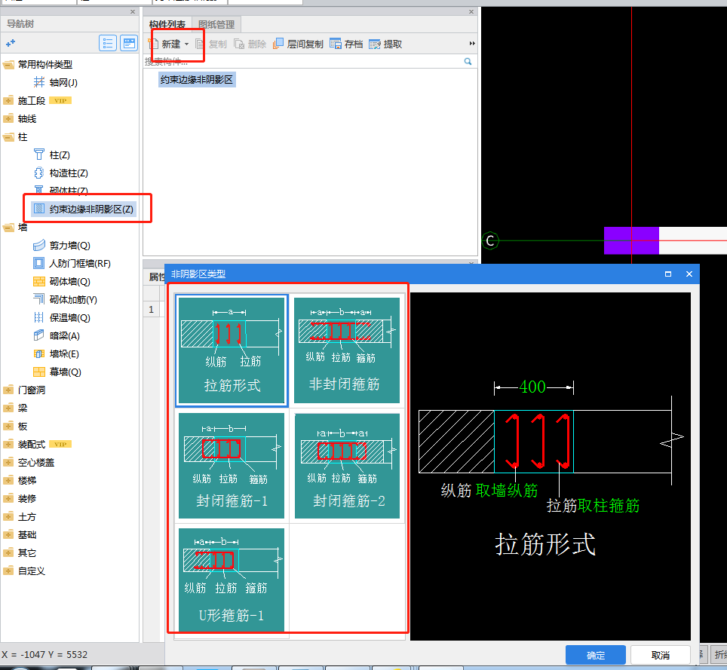Select 约束边缘非阴影区 component in list

click(197, 80)
